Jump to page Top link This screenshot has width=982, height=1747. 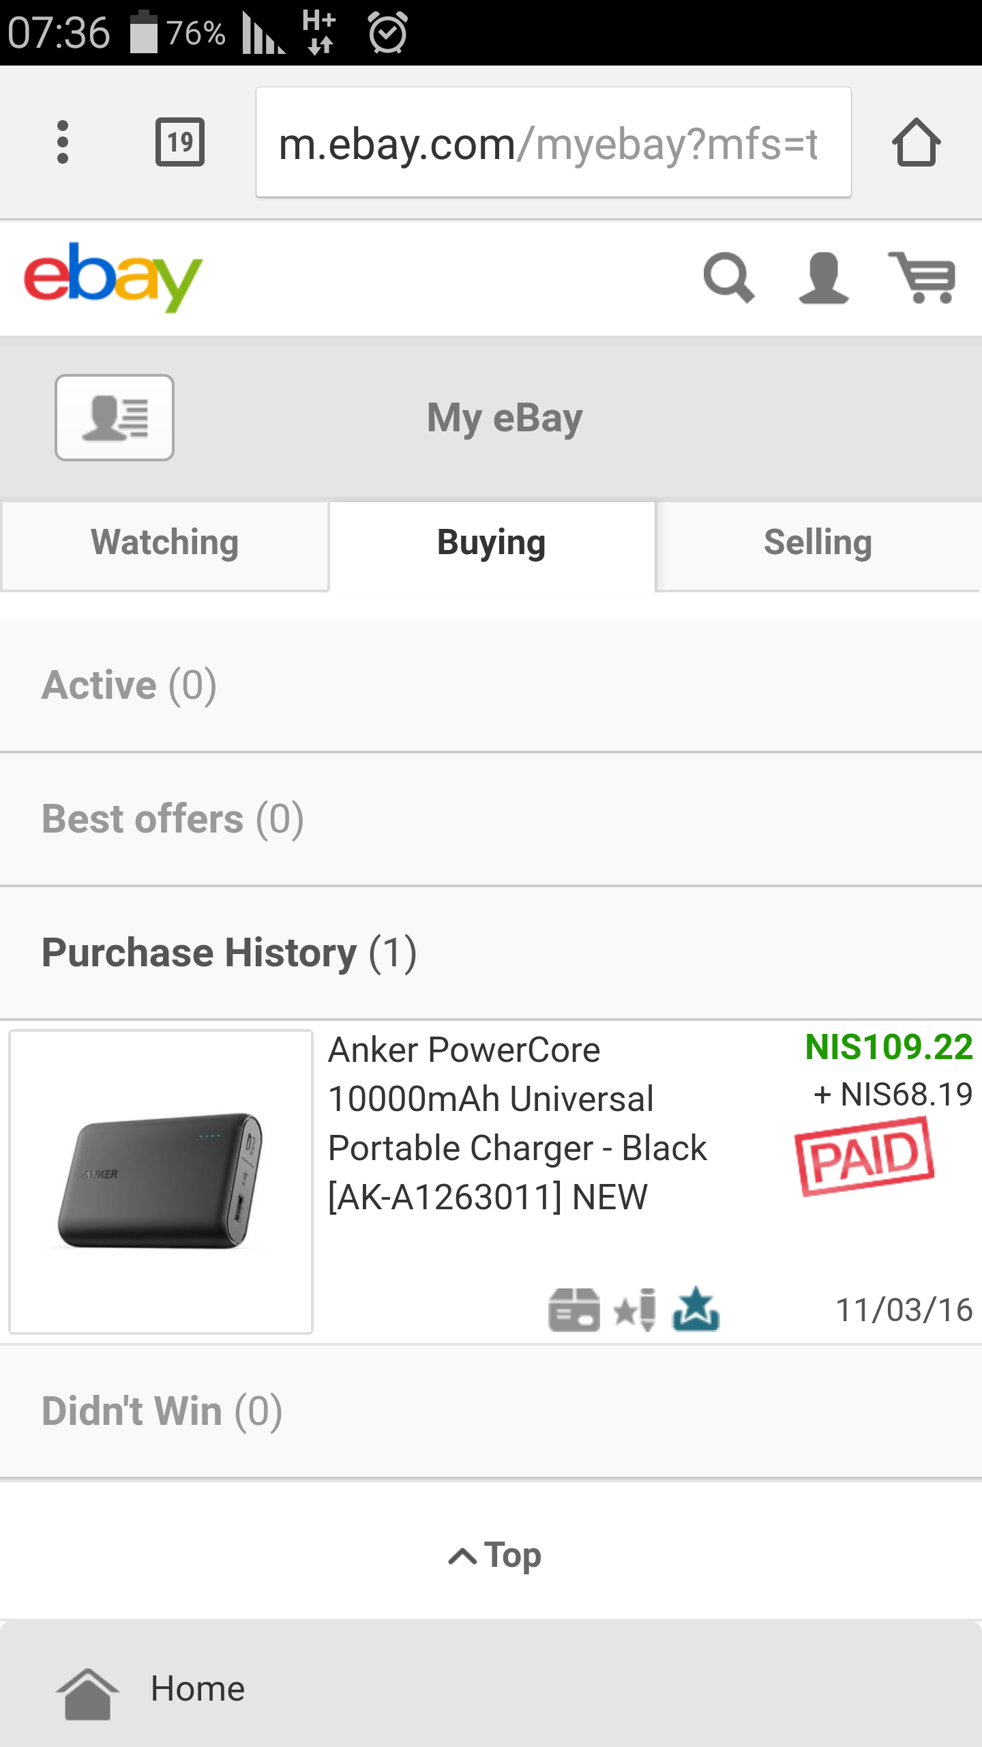coord(495,1556)
